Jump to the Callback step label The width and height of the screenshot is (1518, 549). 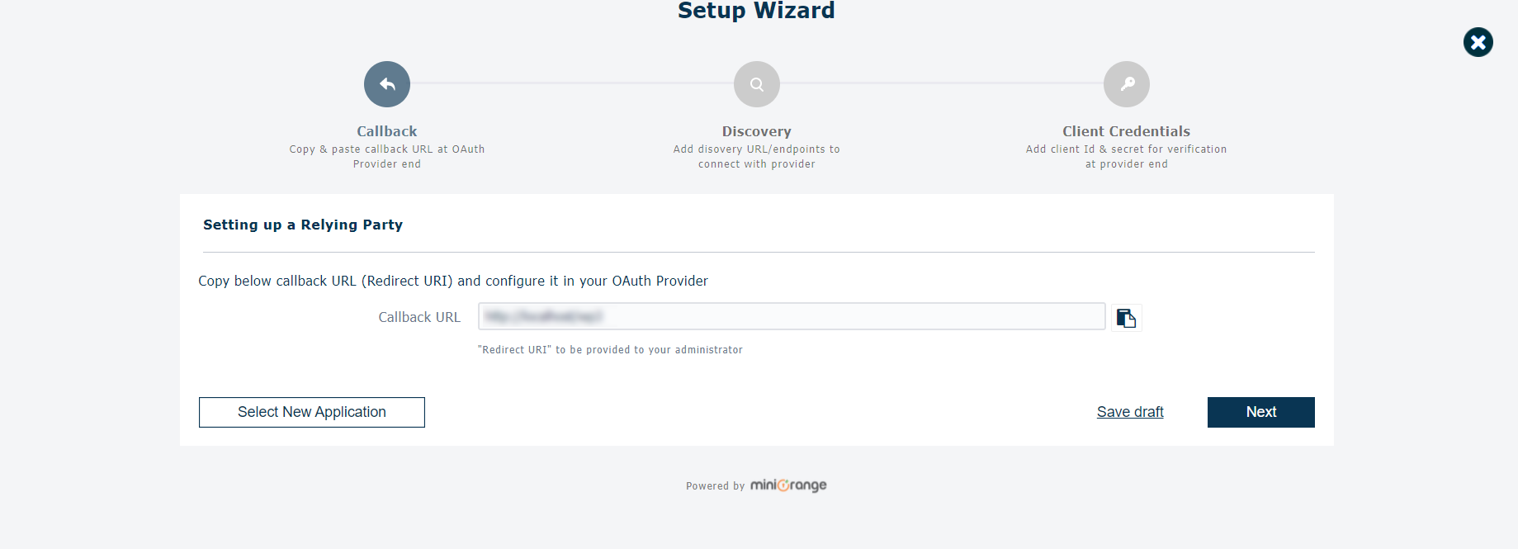pyautogui.click(x=387, y=131)
